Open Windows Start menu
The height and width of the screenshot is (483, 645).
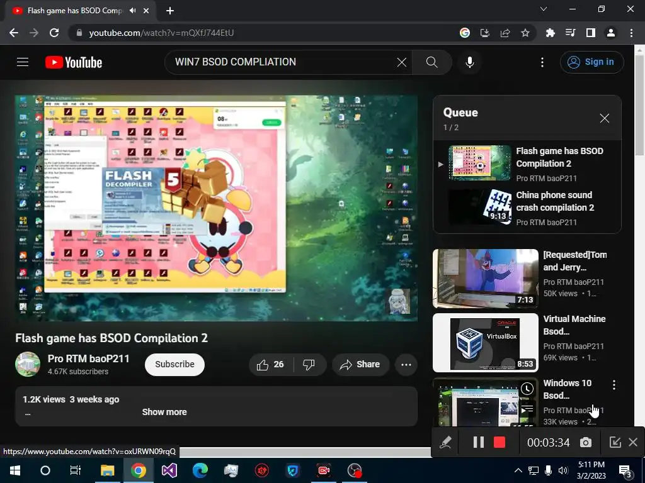click(15, 470)
